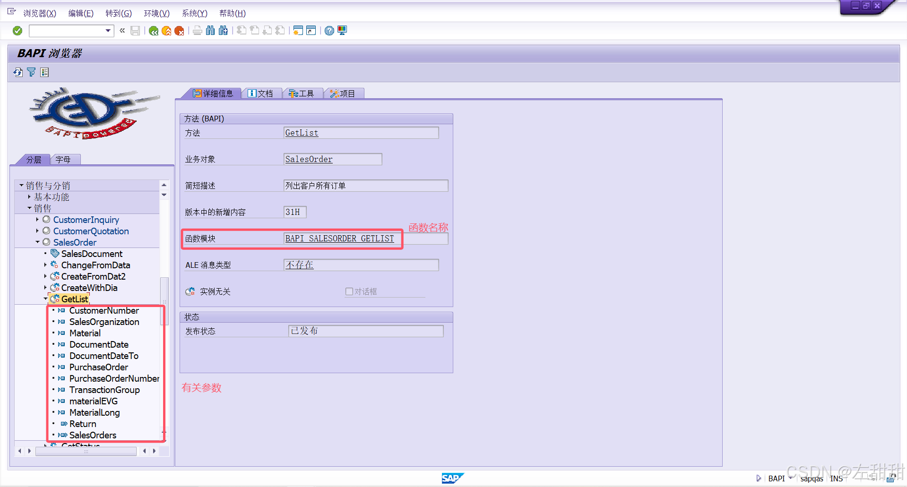The image size is (907, 487).
Task: Click the yellow Exit icon
Action: click(166, 31)
